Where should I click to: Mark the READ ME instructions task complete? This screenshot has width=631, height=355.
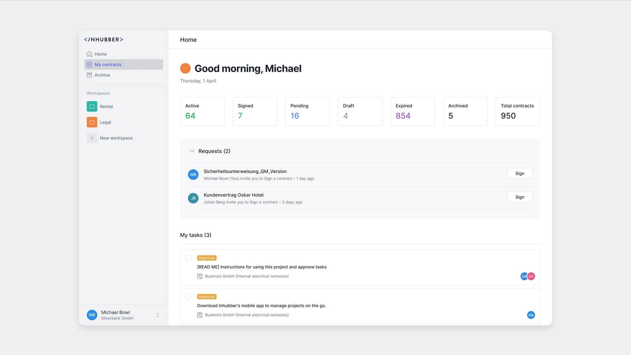[x=189, y=258]
